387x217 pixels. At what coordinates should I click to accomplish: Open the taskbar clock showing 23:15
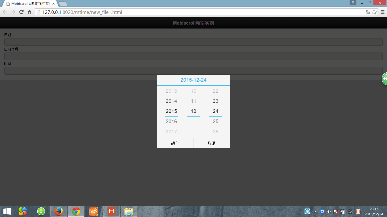tap(374, 211)
